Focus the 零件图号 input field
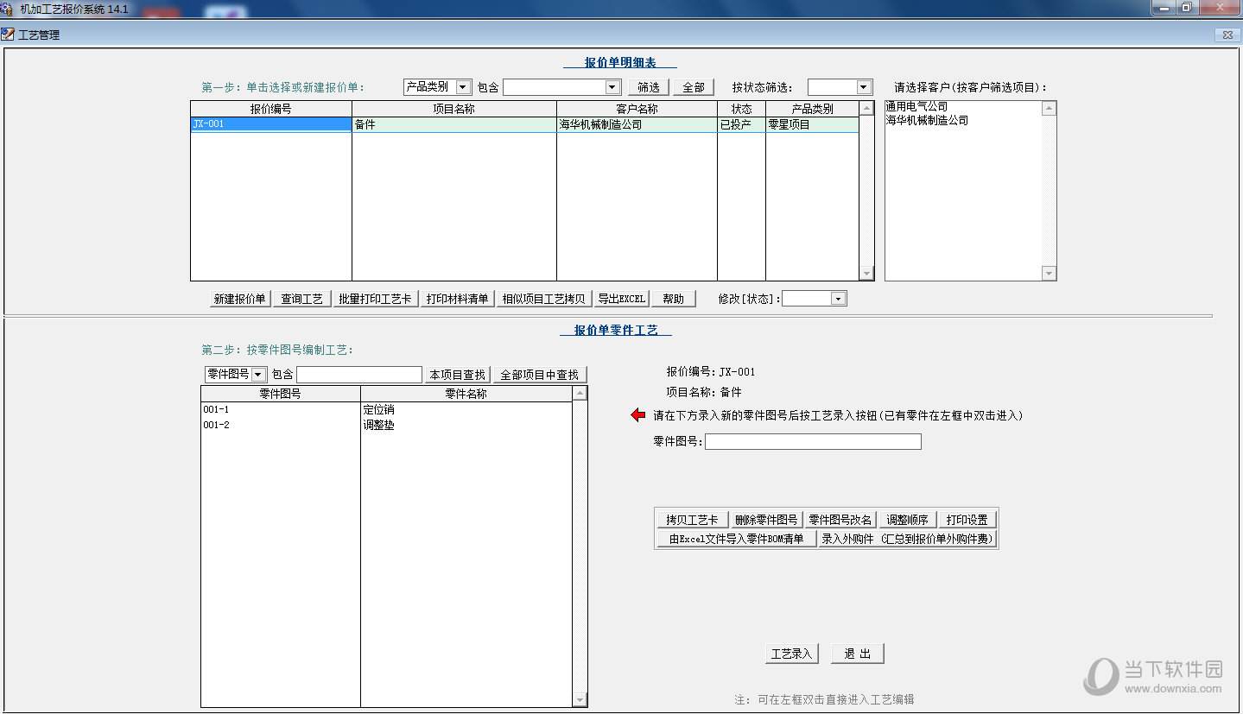Image resolution: width=1243 pixels, height=714 pixels. click(x=813, y=441)
